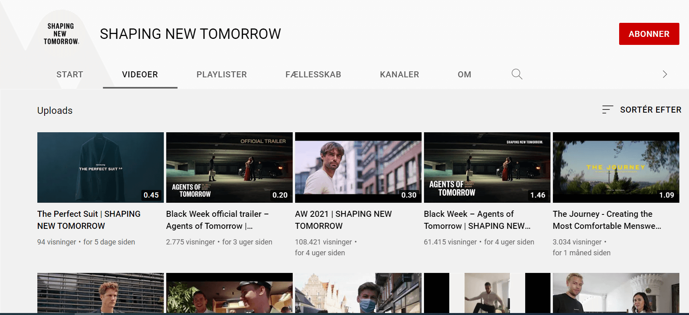Viewport: 689px width, 315px height.
Task: Open The Journey video thumbnail
Action: point(616,168)
